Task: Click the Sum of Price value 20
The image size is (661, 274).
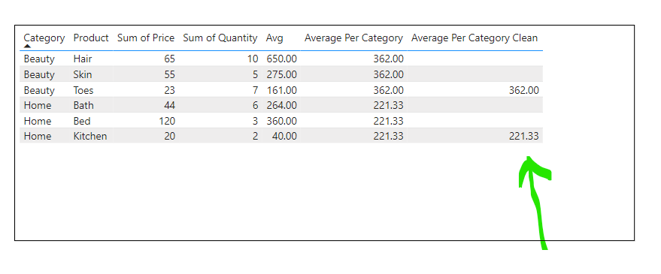Action: click(x=169, y=136)
